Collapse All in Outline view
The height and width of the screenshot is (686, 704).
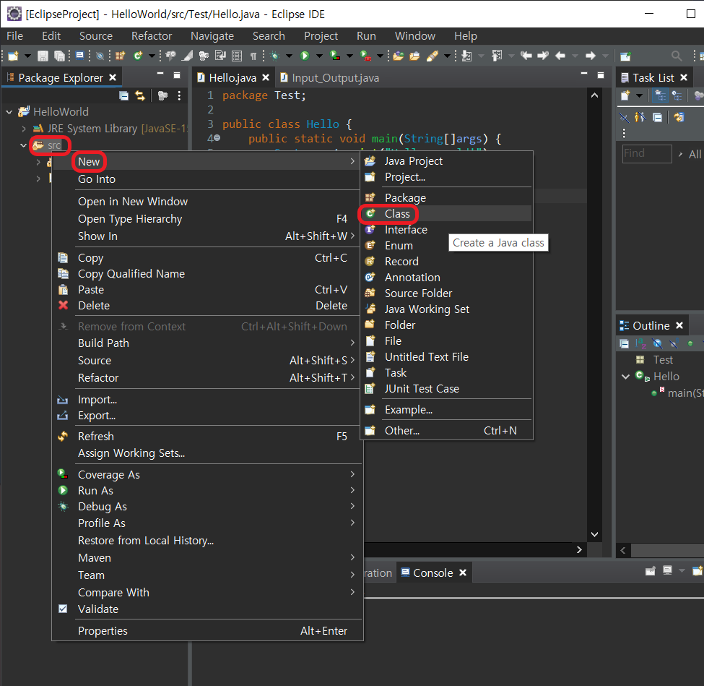click(624, 343)
